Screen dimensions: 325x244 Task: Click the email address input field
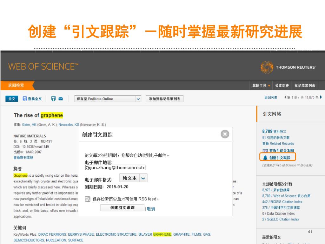[x=116, y=168]
